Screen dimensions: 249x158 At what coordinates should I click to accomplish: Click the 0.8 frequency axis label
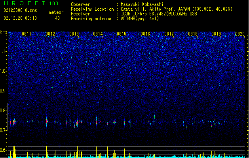point(4,111)
